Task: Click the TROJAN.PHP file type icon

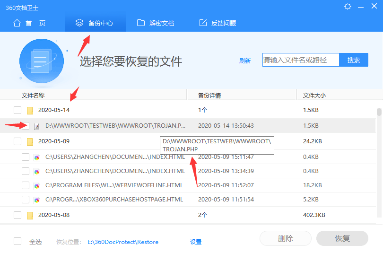Action: pyautogui.click(x=37, y=126)
